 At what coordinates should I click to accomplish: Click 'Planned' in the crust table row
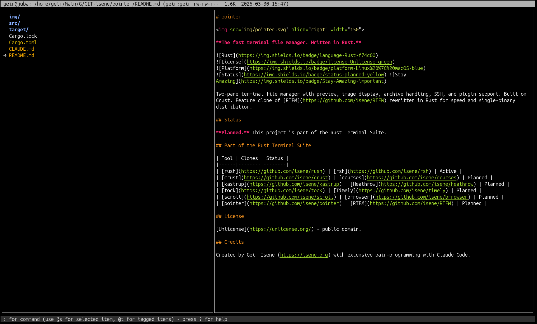477,178
